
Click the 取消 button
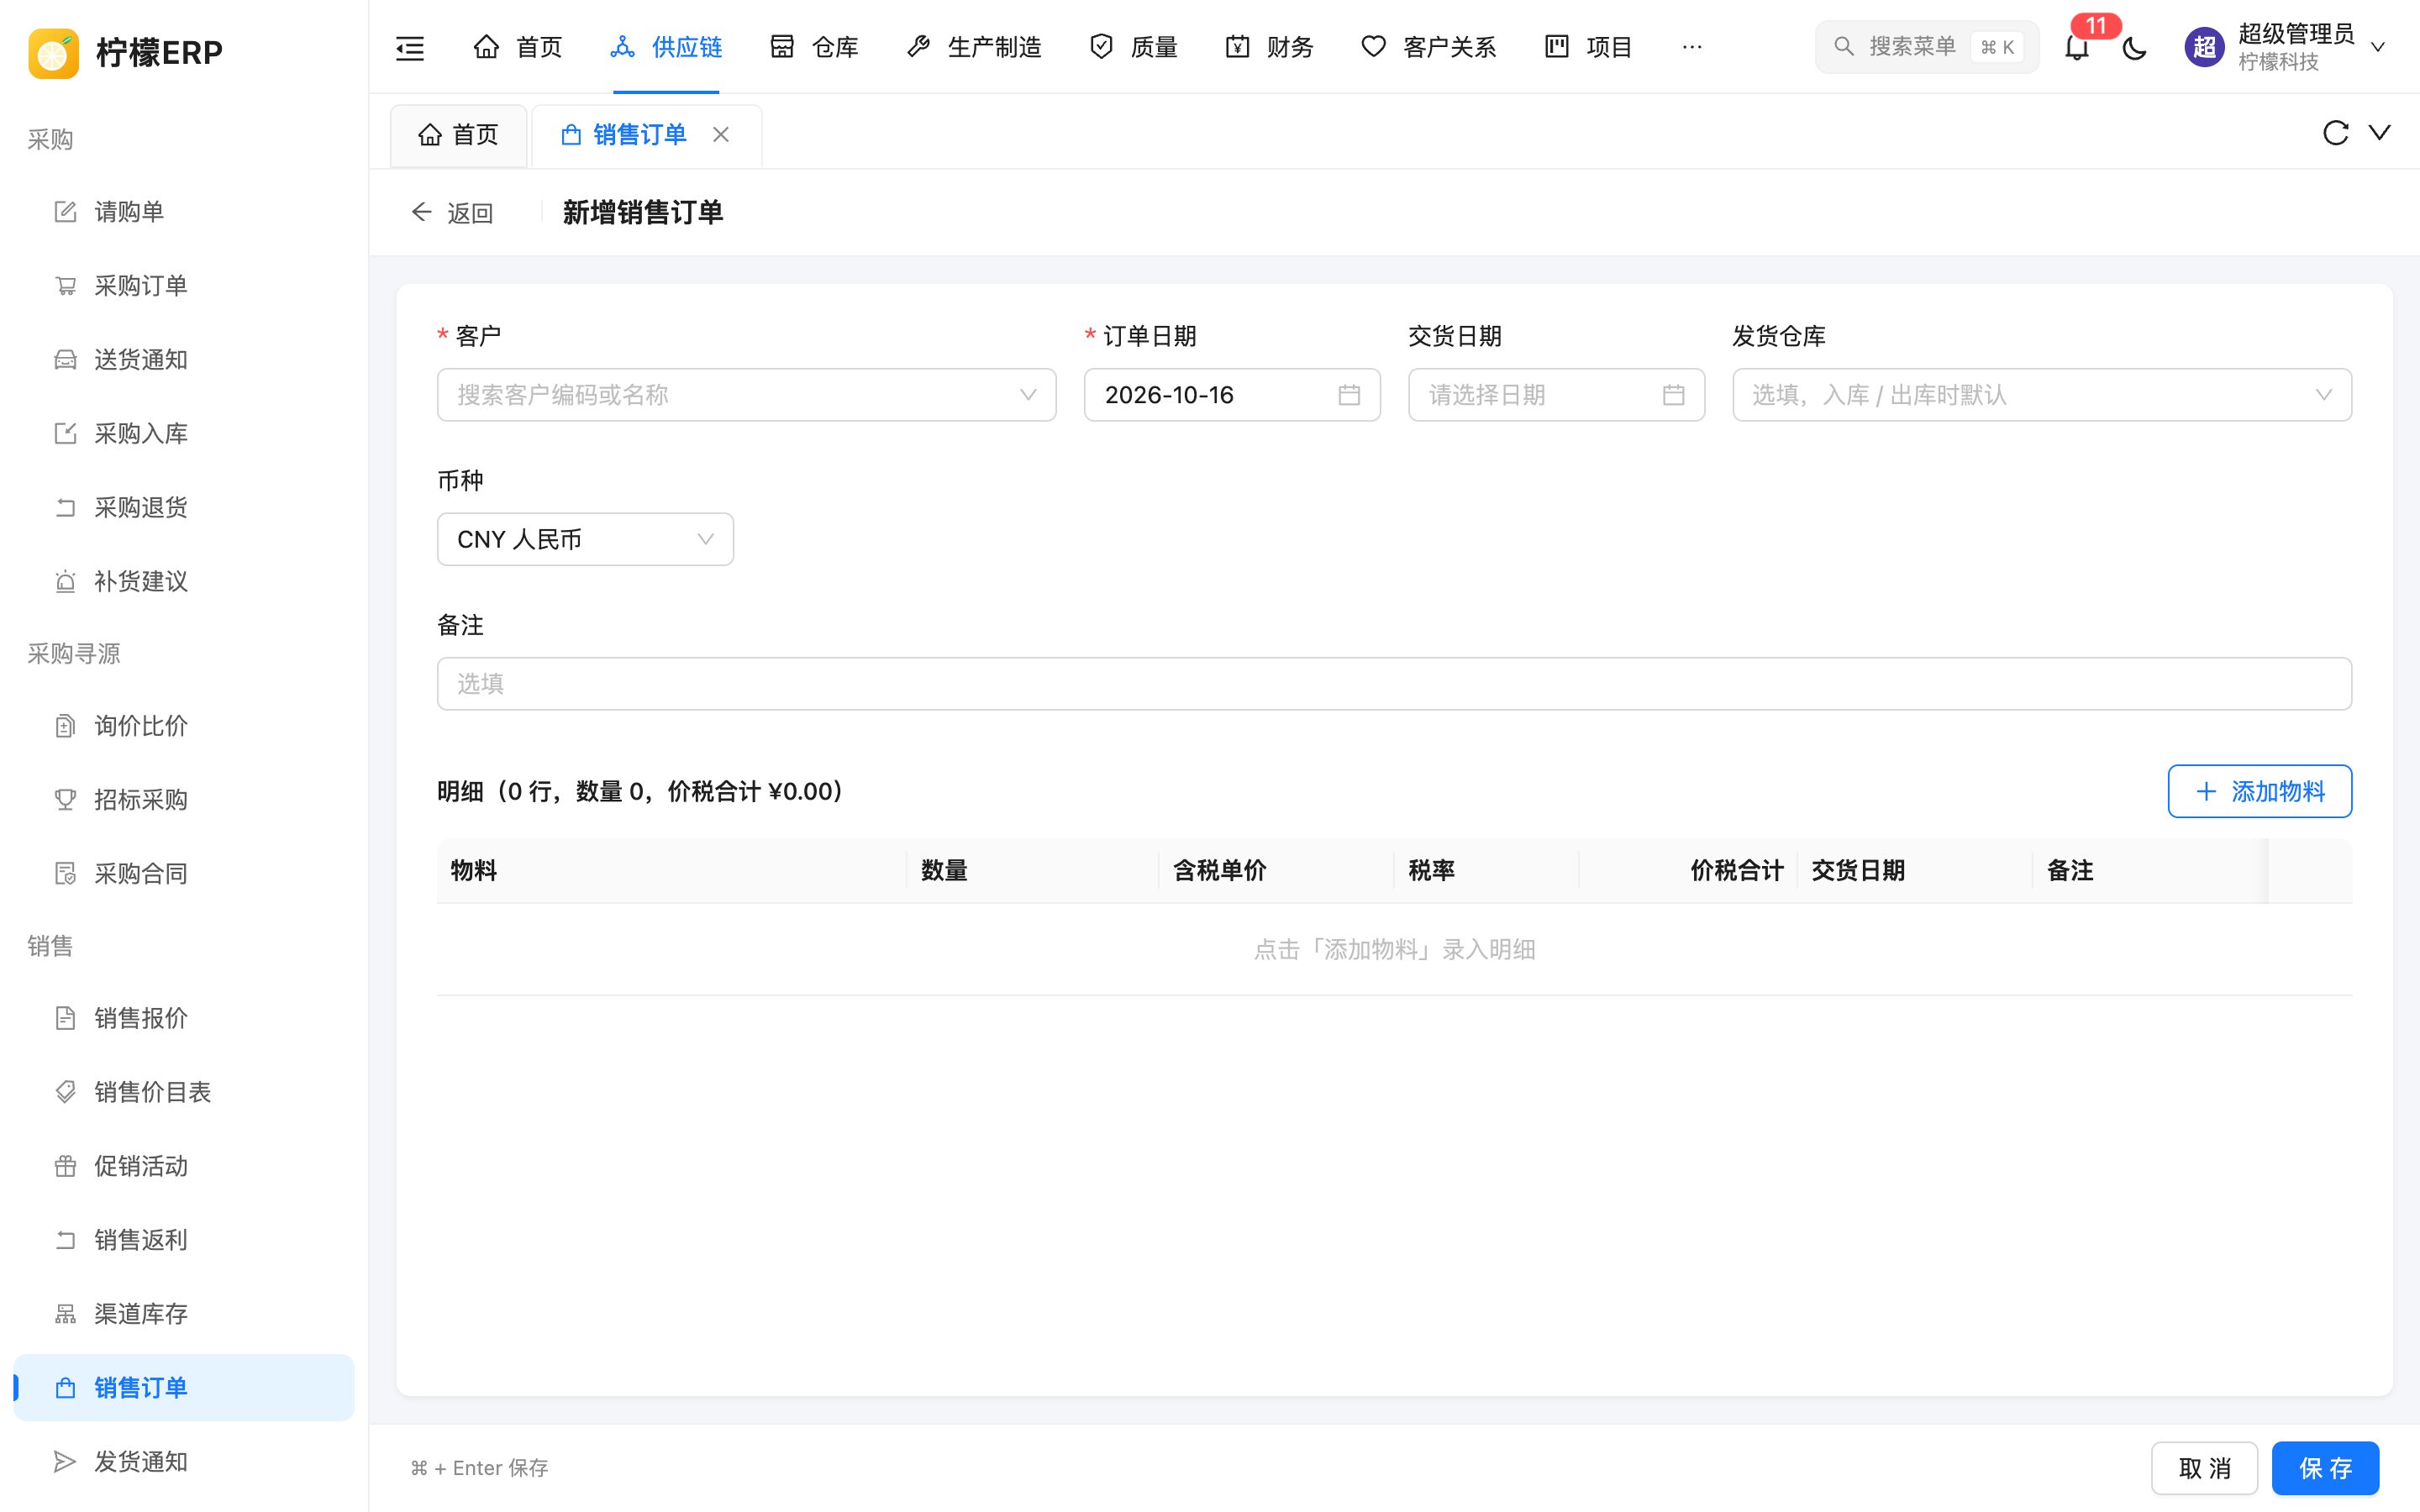click(x=2204, y=1468)
